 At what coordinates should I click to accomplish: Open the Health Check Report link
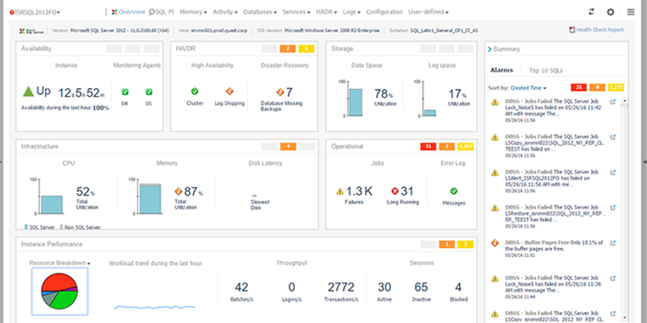[x=596, y=30]
